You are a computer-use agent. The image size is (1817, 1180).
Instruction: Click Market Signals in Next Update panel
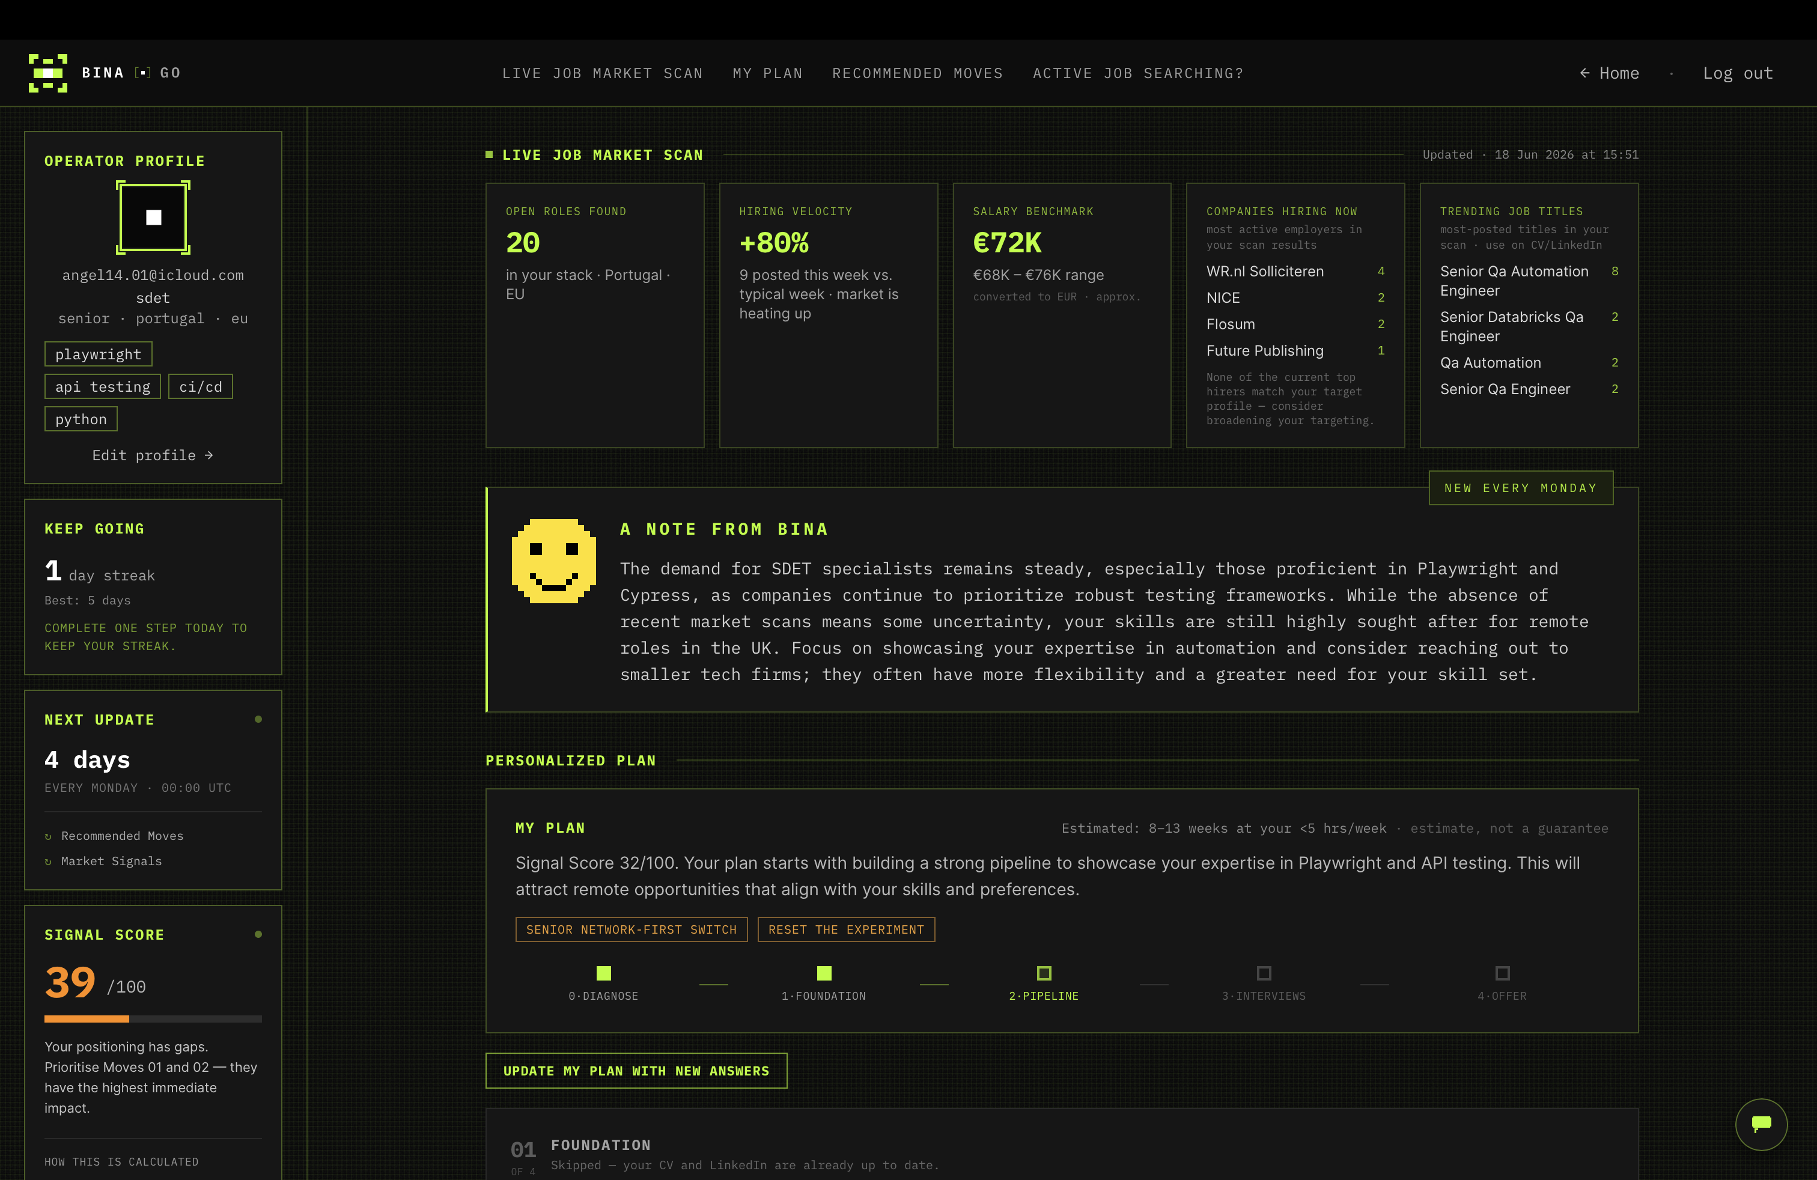(x=112, y=861)
